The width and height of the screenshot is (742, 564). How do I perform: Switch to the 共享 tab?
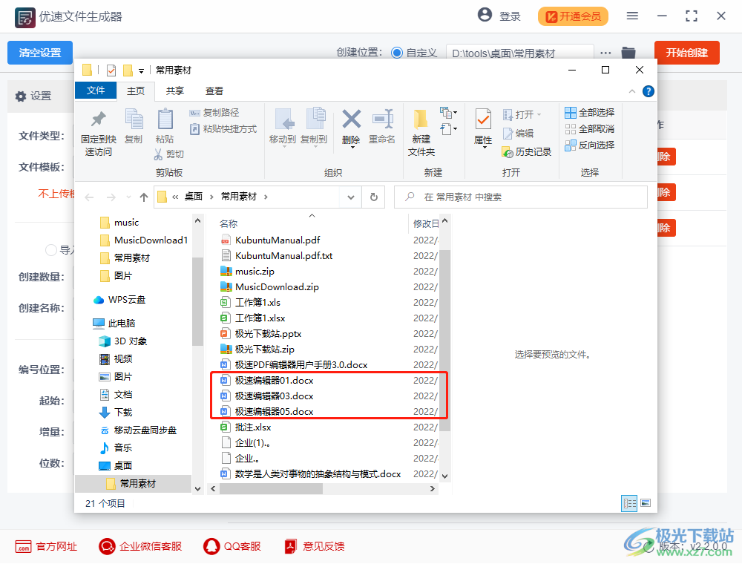(x=174, y=91)
